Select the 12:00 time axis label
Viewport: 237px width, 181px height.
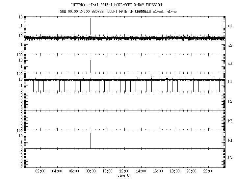click(124, 171)
